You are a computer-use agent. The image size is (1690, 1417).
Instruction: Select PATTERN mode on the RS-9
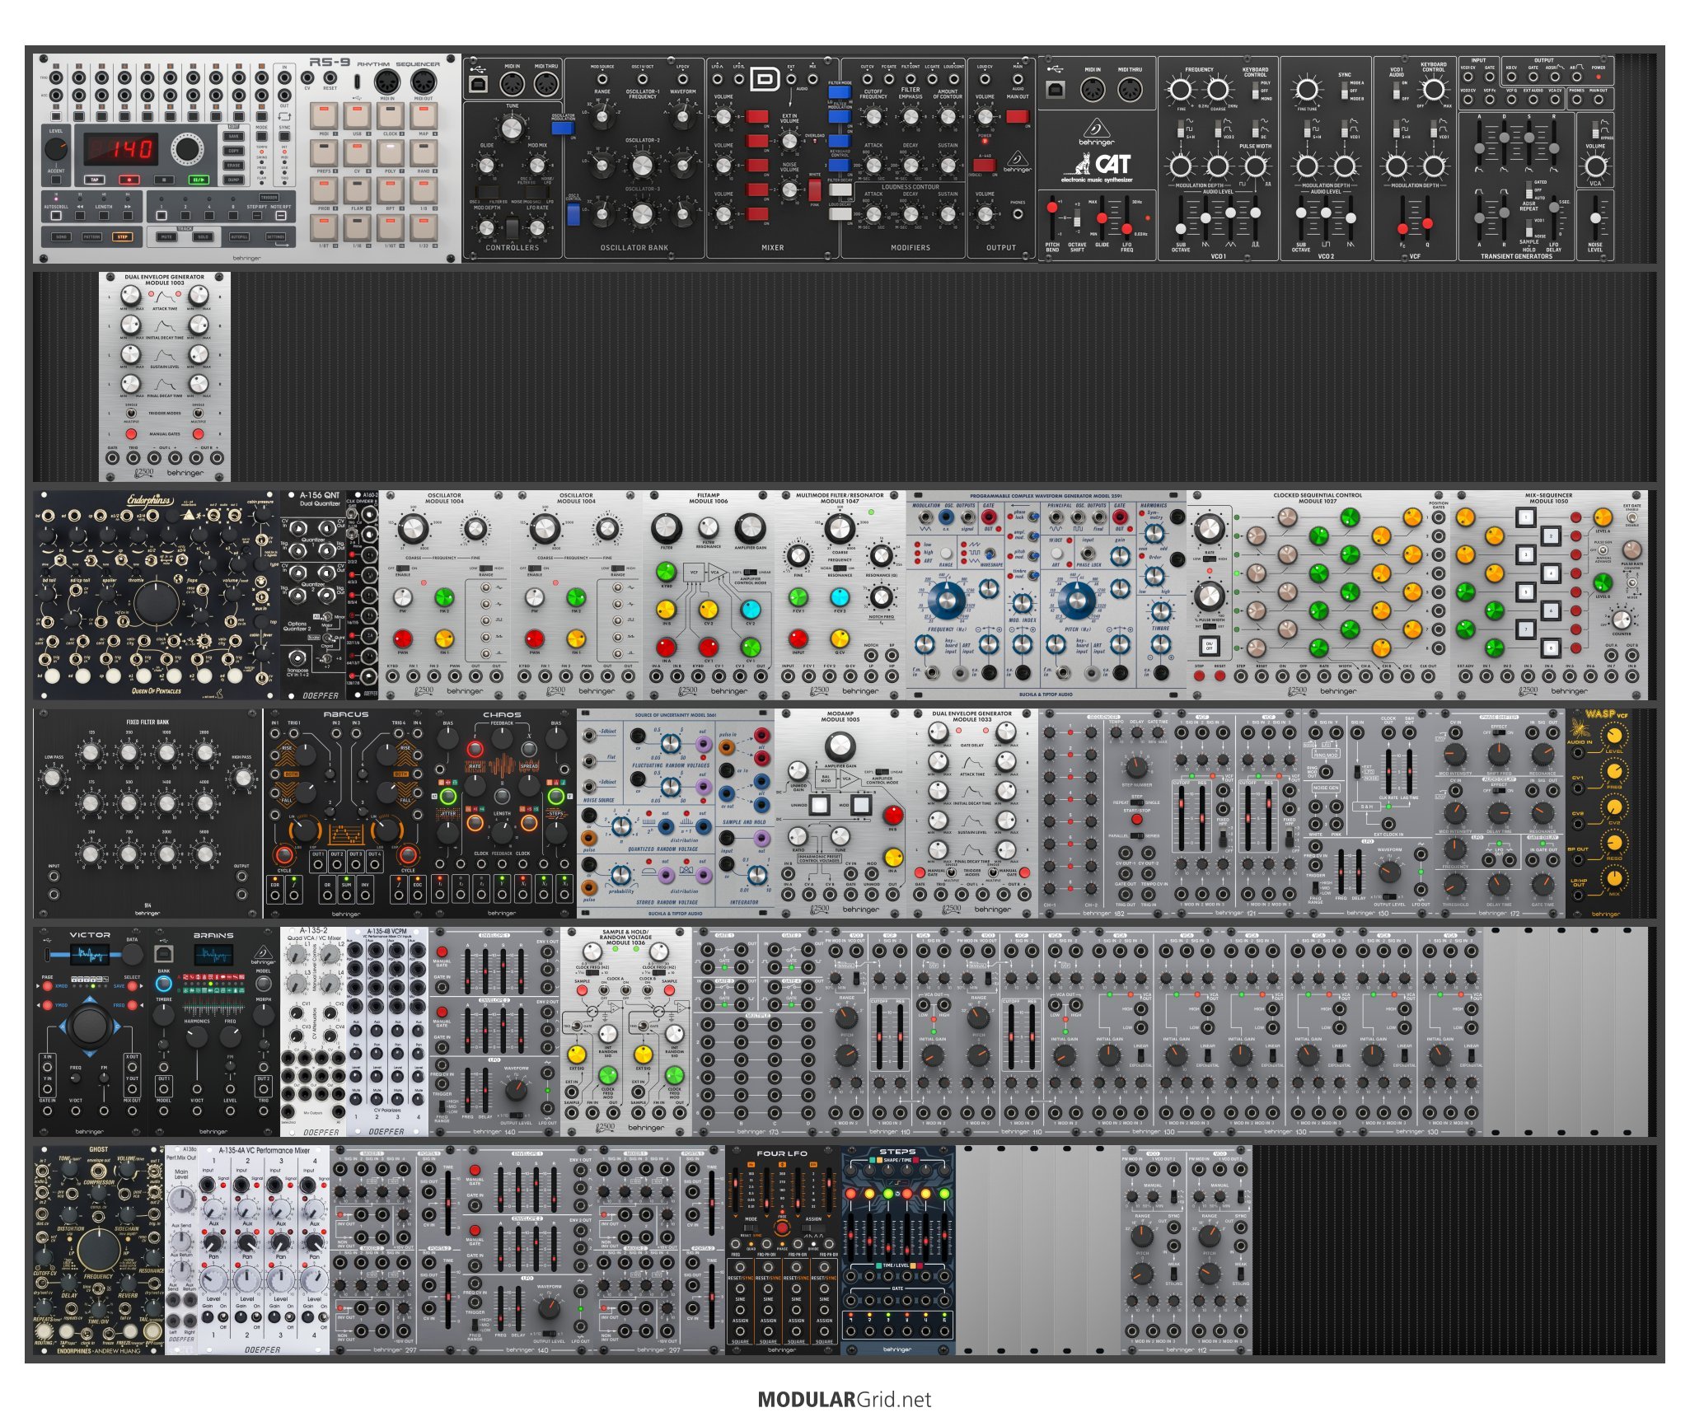[x=91, y=236]
